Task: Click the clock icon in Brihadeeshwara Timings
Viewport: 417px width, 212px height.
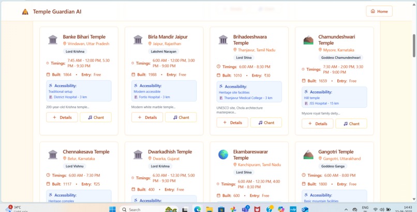Action: (219, 66)
